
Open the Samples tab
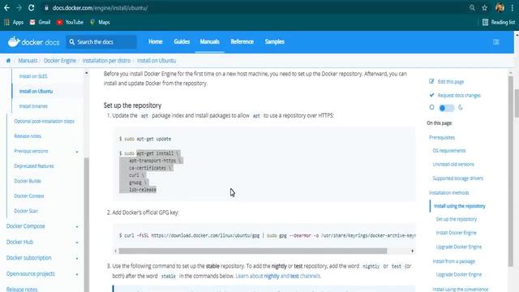[274, 41]
